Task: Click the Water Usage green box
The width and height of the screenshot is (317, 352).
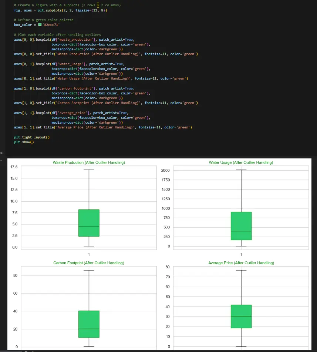Action: [241, 226]
